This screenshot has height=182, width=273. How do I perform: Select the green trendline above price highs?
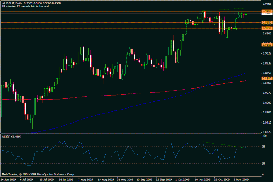coord(224,9)
